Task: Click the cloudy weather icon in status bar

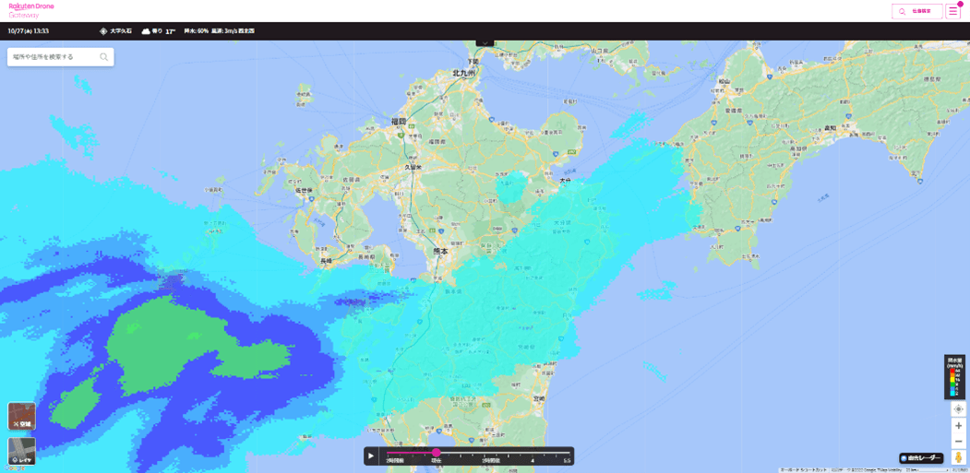Action: pyautogui.click(x=146, y=31)
